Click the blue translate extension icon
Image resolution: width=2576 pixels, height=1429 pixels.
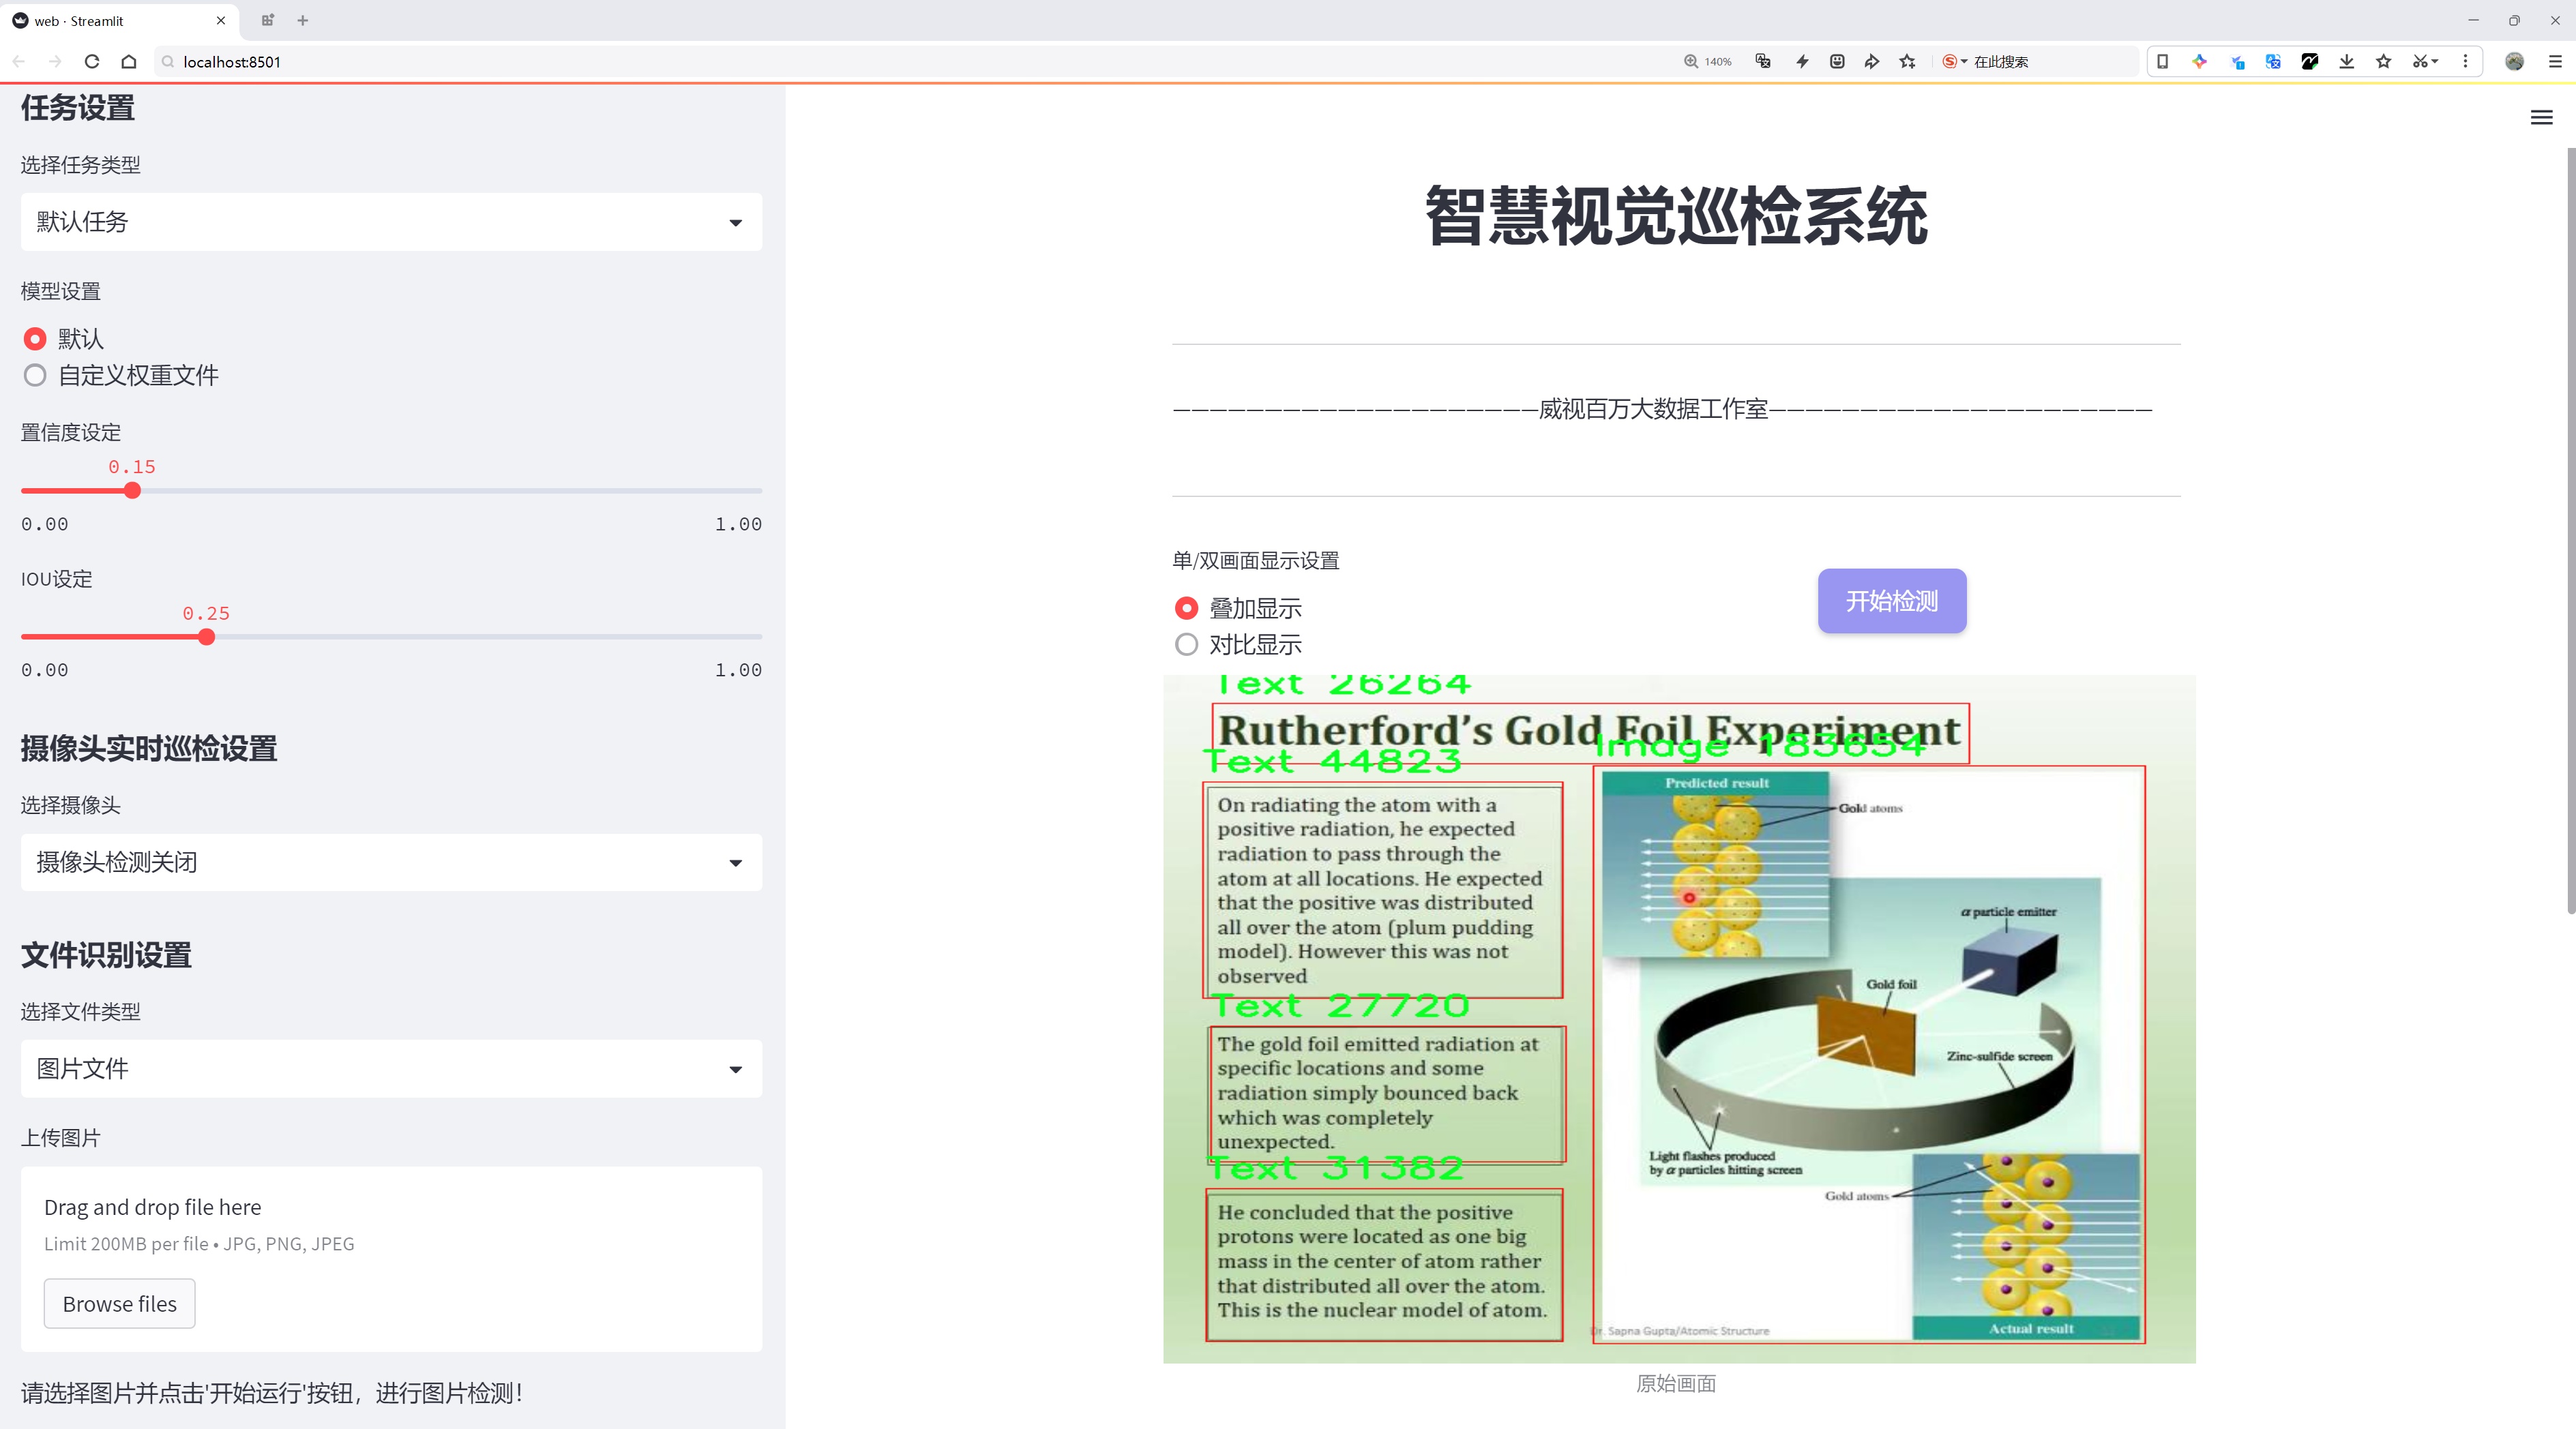(2273, 61)
